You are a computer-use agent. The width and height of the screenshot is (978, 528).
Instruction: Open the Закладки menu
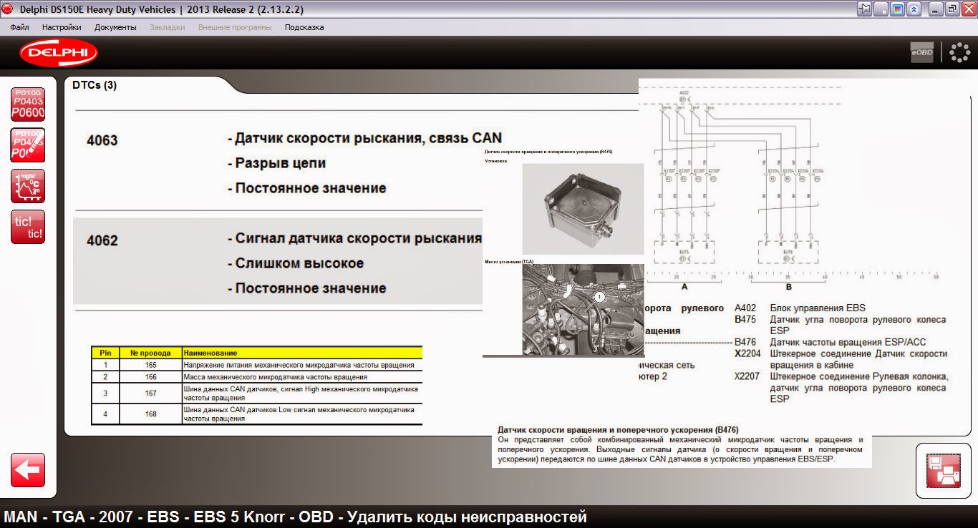(168, 27)
